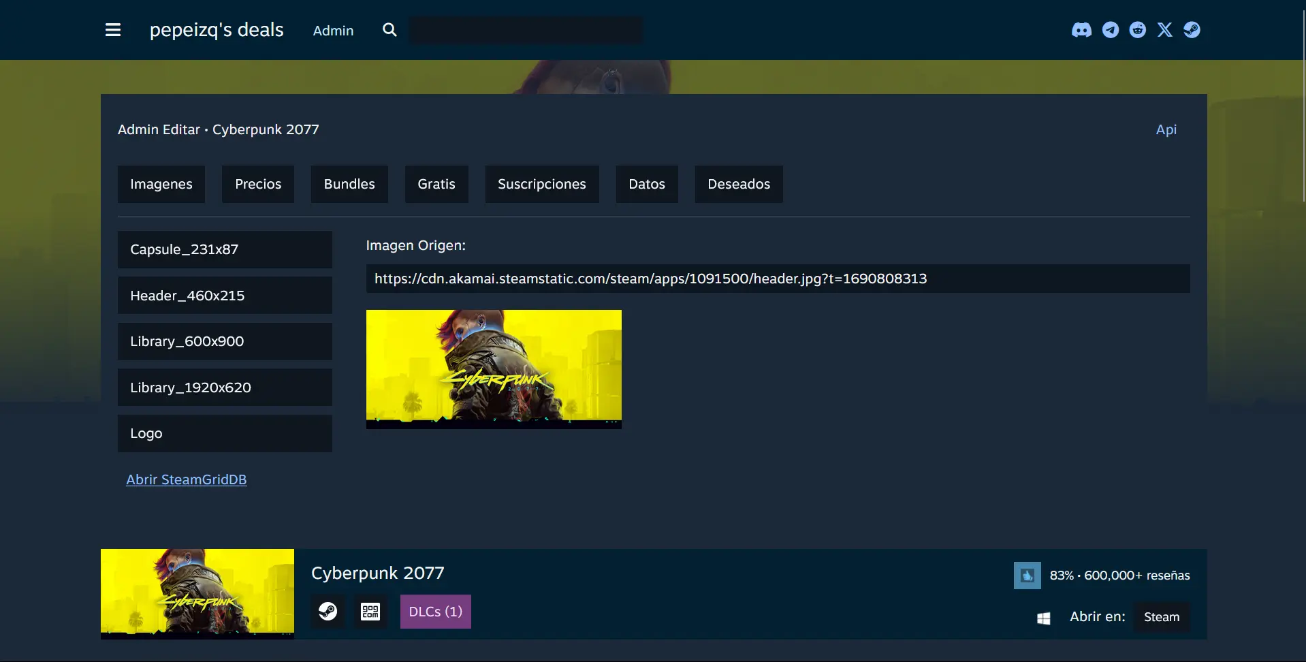The height and width of the screenshot is (662, 1306).
Task: Focus the Imagen Origen URL field
Action: point(778,279)
